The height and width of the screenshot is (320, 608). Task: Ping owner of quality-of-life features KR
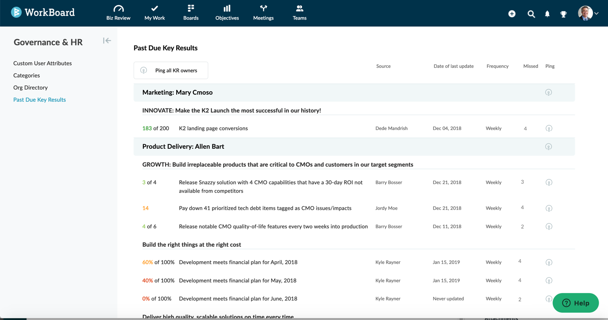coord(549,227)
